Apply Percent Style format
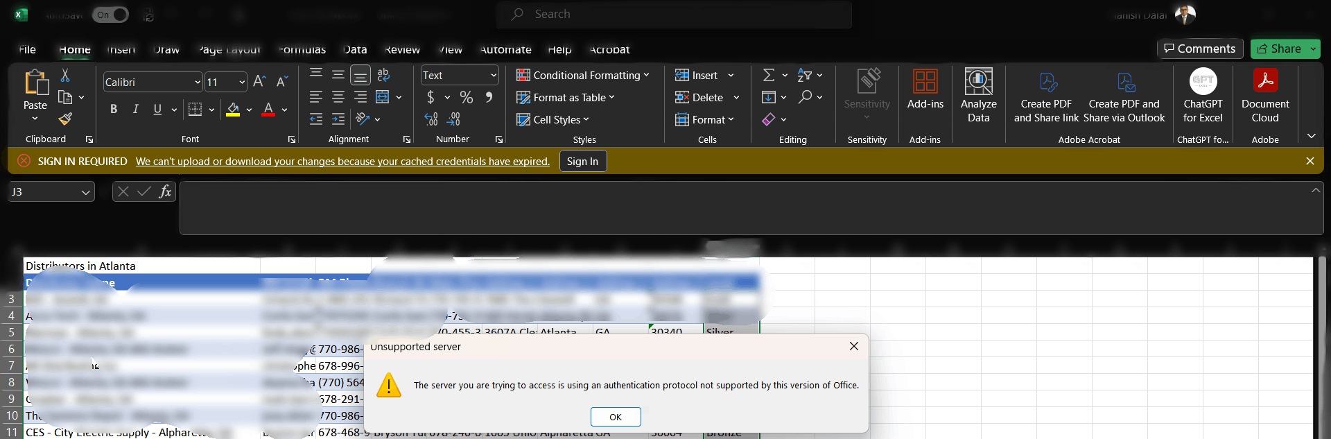 pyautogui.click(x=467, y=97)
